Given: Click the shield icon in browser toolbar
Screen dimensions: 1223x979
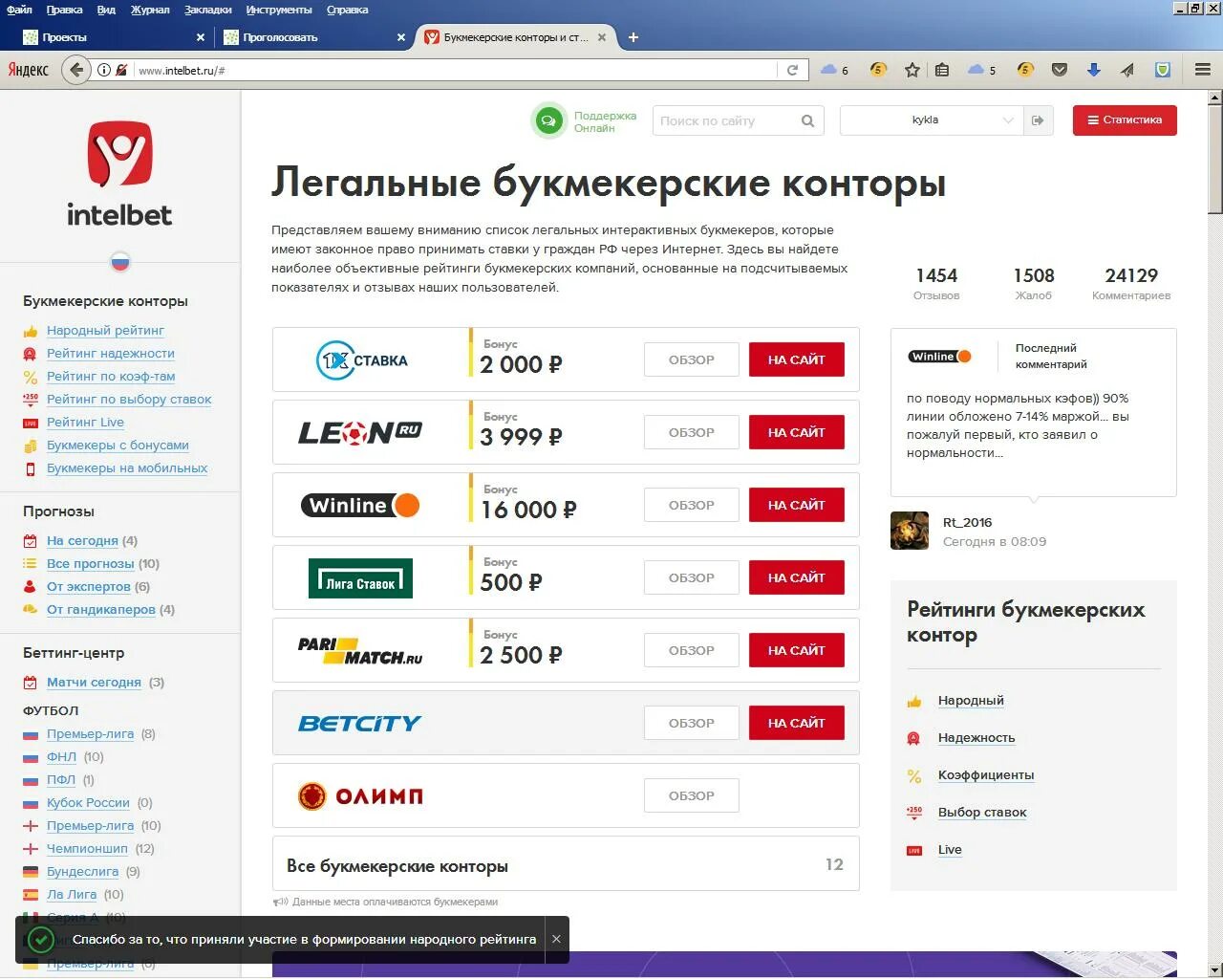Looking at the screenshot, I should [x=1163, y=70].
